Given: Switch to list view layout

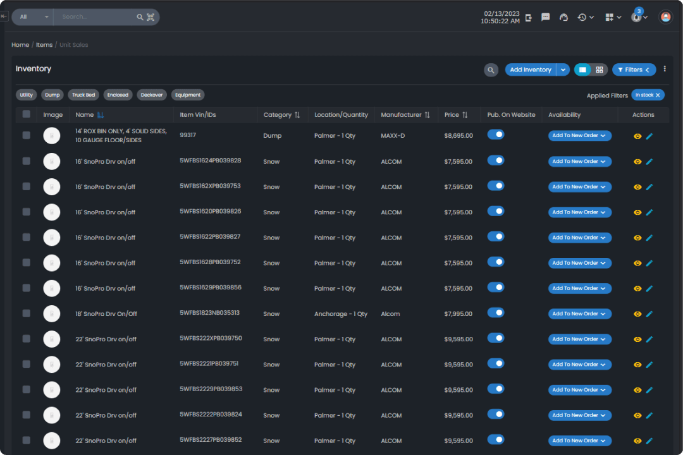Looking at the screenshot, I should [582, 70].
